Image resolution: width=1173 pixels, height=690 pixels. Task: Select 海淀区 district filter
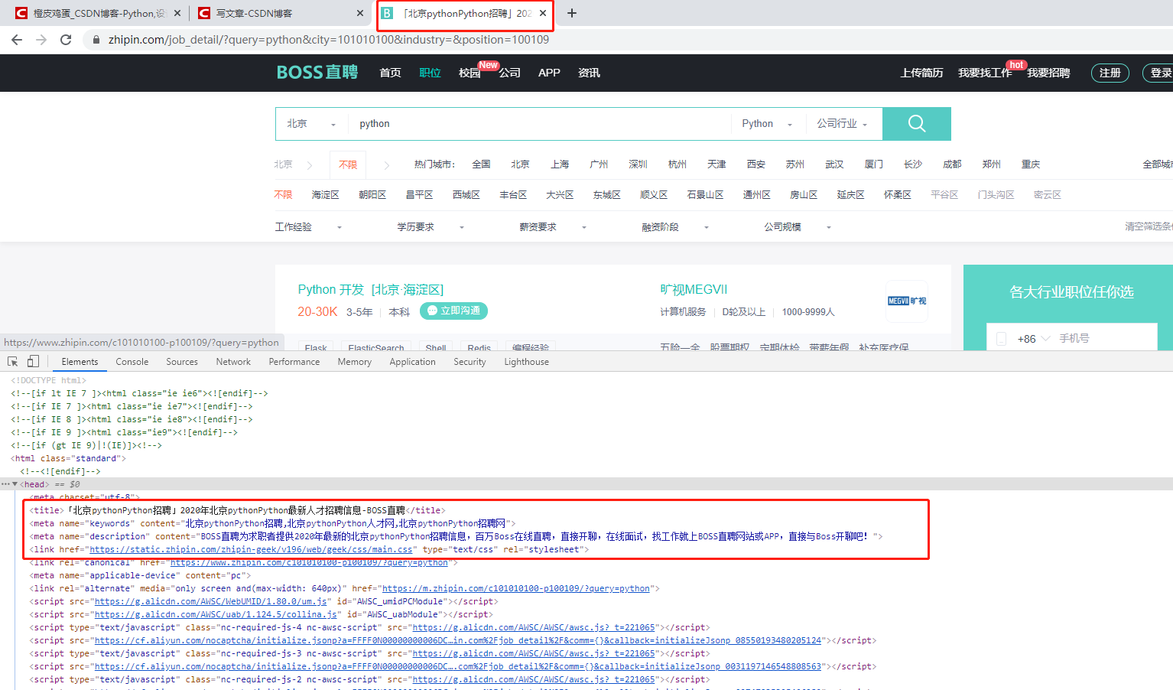click(325, 195)
